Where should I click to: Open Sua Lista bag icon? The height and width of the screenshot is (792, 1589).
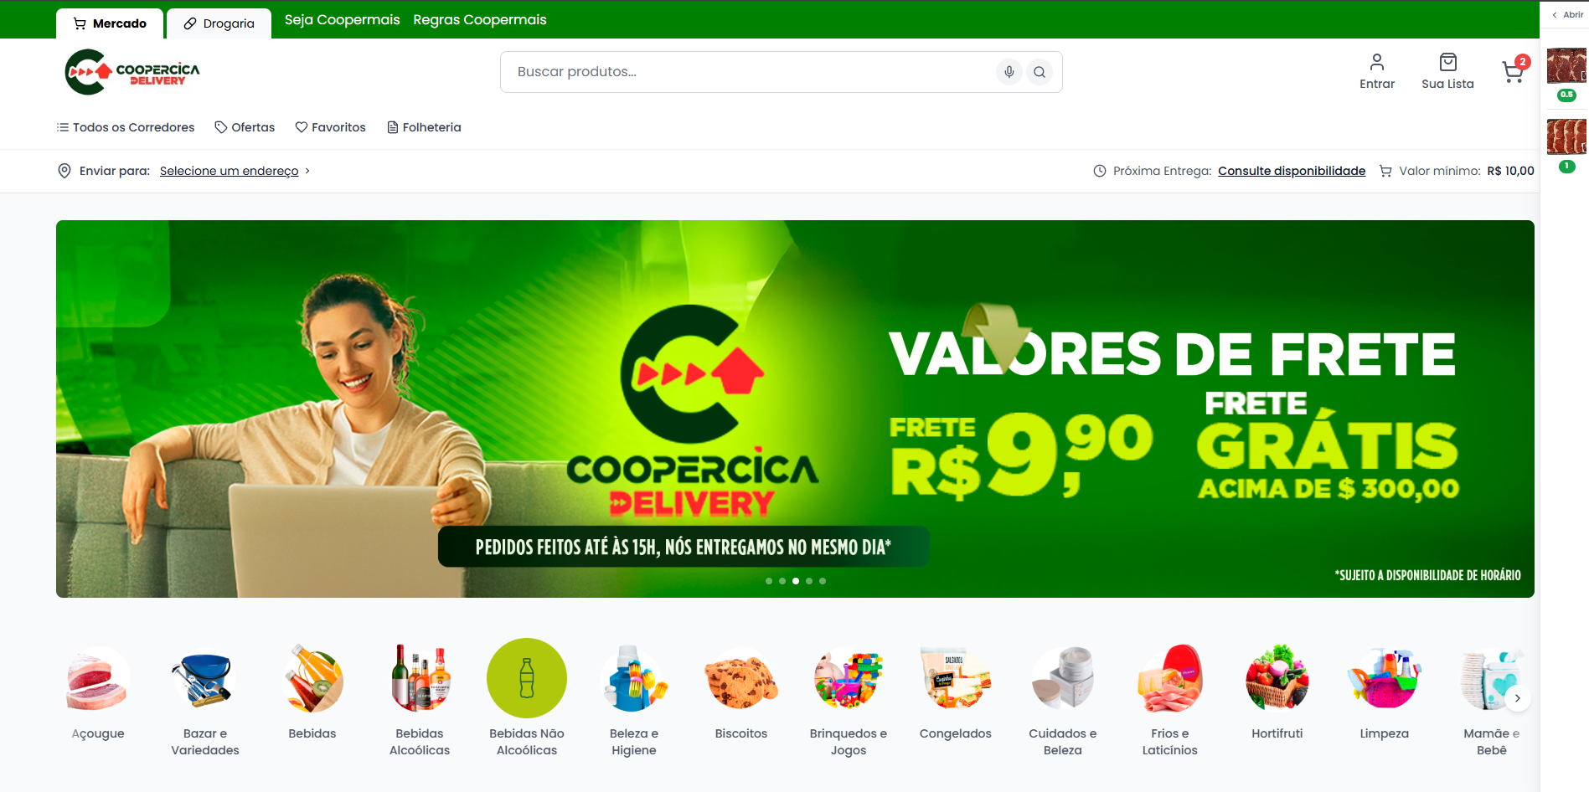[1447, 62]
